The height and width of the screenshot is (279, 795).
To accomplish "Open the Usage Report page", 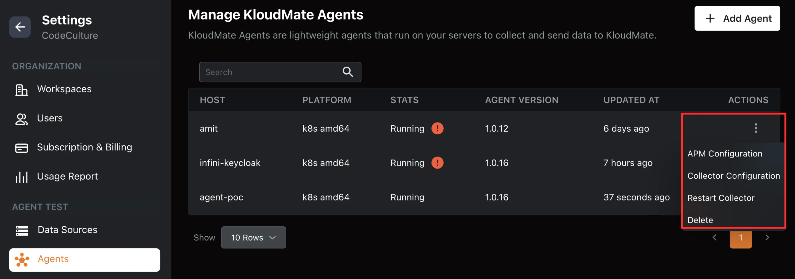I will [67, 177].
